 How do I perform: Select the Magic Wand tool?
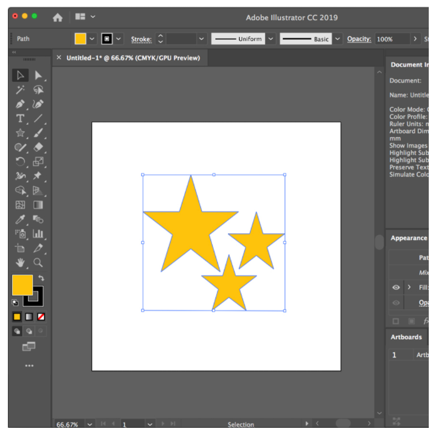(x=20, y=90)
